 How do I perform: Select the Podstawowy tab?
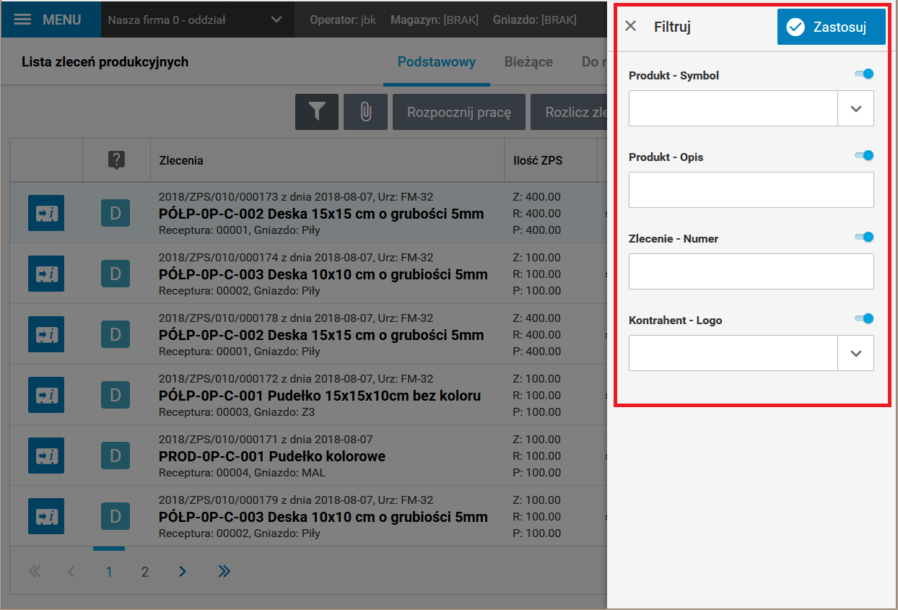[x=437, y=62]
